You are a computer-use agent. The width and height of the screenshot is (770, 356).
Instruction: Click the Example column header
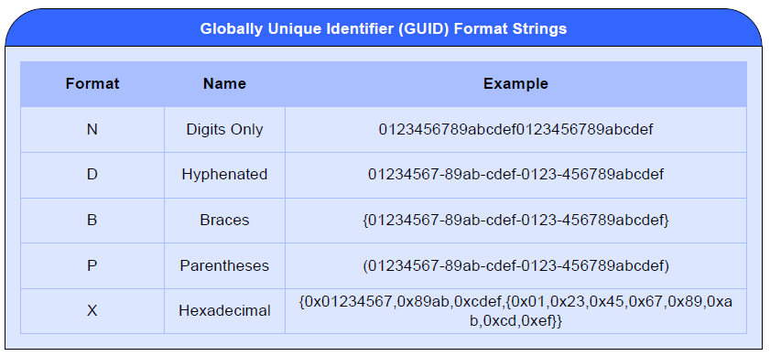coord(515,83)
